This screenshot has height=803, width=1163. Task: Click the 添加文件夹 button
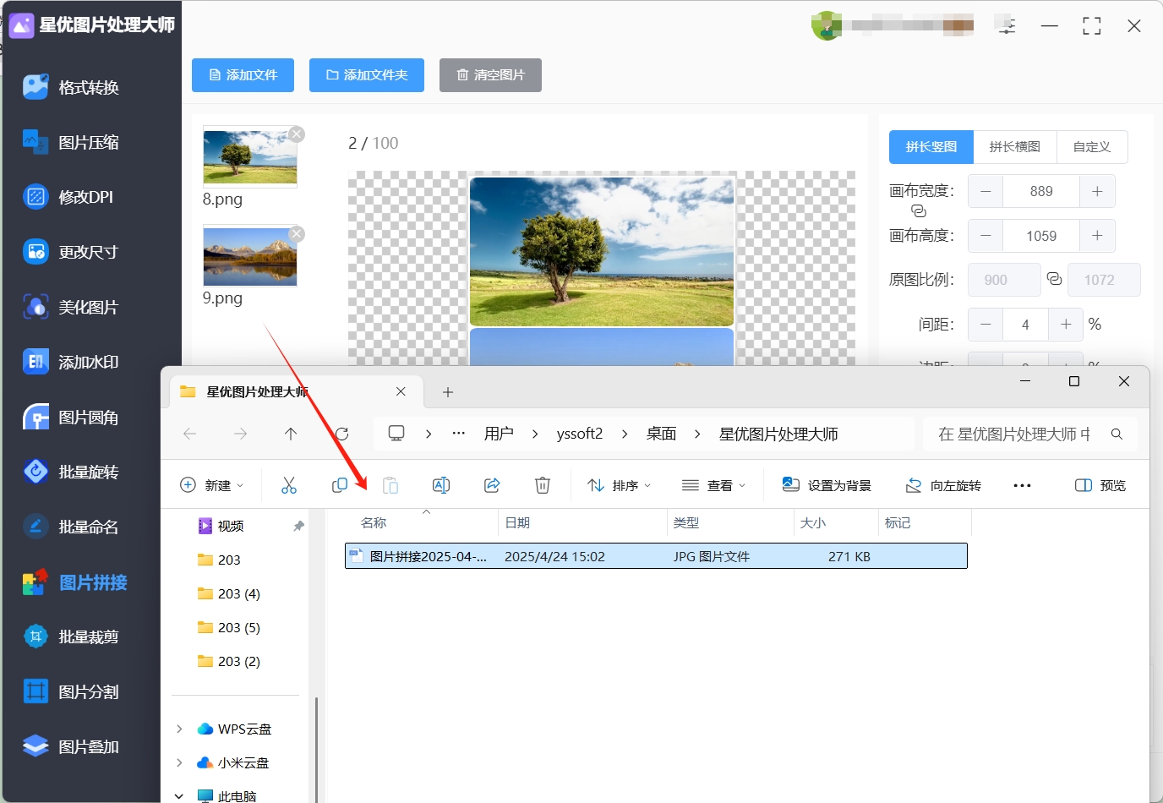tap(367, 75)
